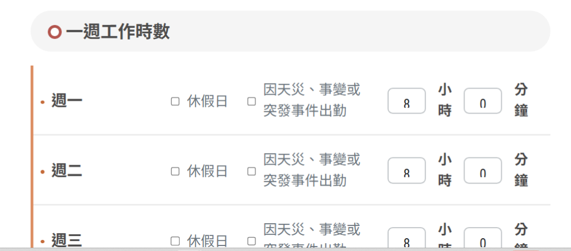Screen dimensions: 571x251
Task: Click the 休假日 text label in 週一 row
Action: point(207,102)
